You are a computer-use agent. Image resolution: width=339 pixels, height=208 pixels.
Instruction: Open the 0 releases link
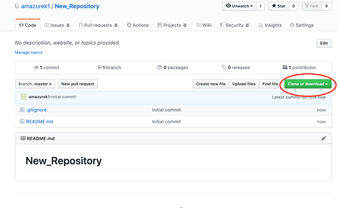coord(236,68)
